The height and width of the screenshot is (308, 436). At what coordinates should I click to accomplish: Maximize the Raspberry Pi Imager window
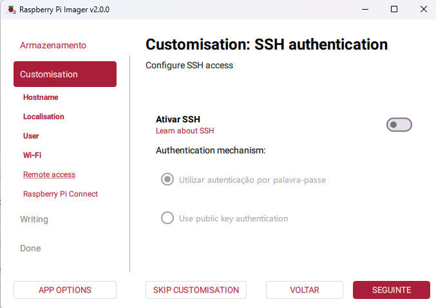click(x=394, y=10)
